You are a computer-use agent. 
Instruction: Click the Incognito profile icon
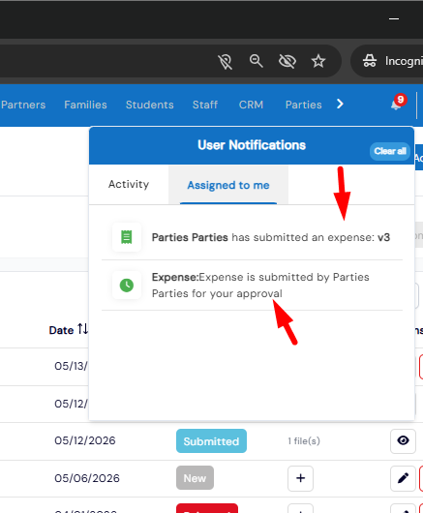(370, 61)
